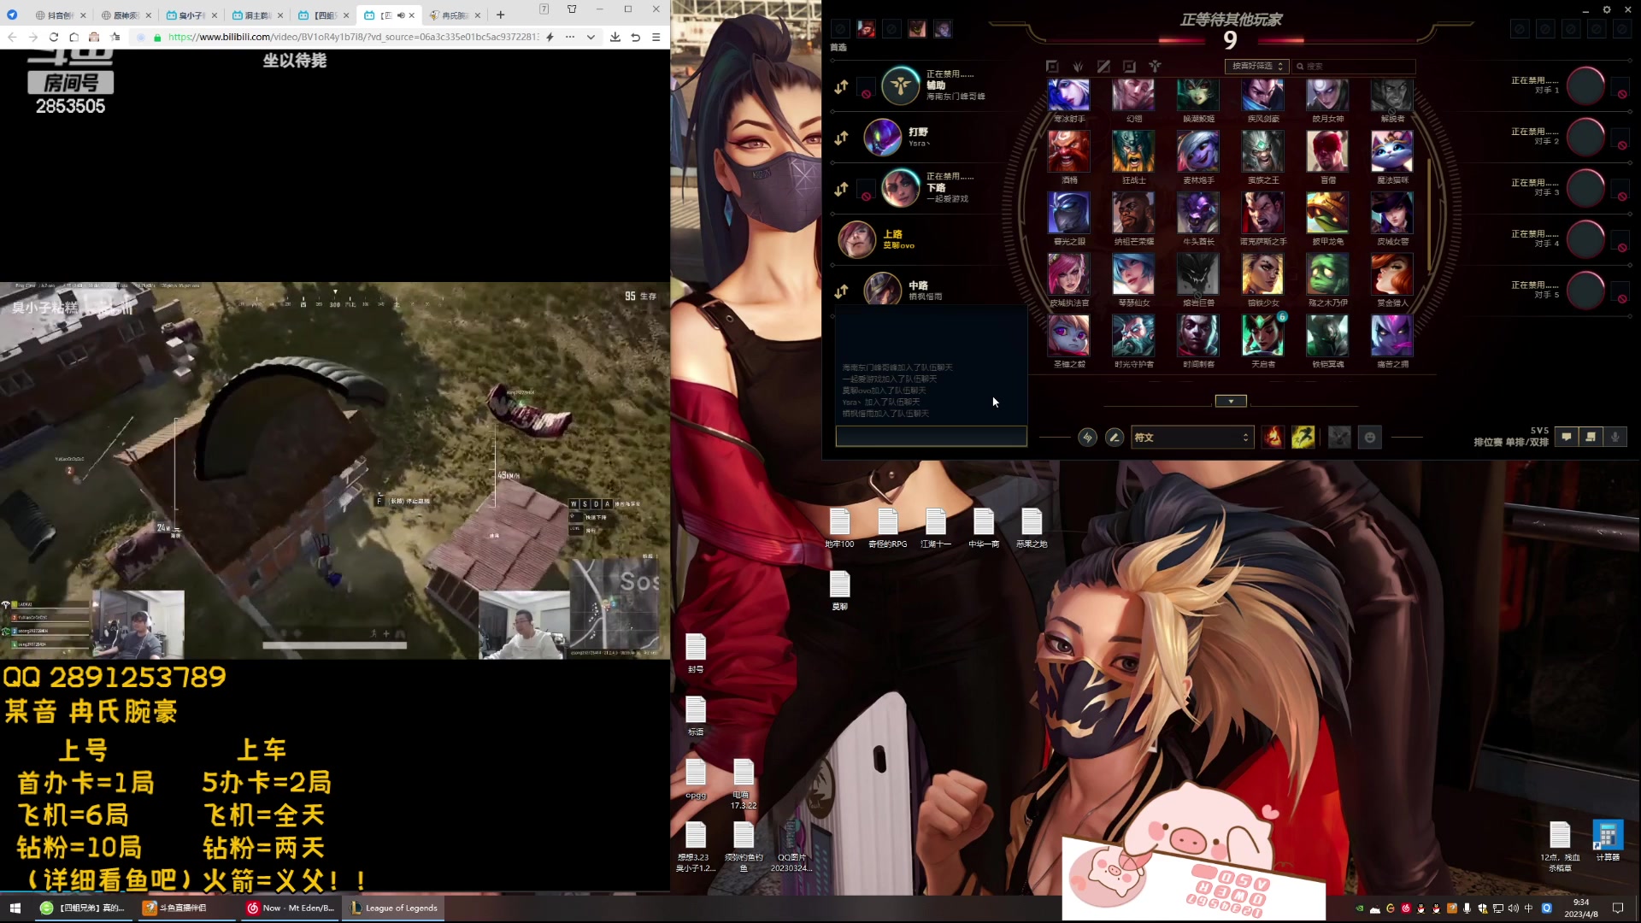Open League of Legends taskbar button
The image size is (1641, 923).
[394, 908]
